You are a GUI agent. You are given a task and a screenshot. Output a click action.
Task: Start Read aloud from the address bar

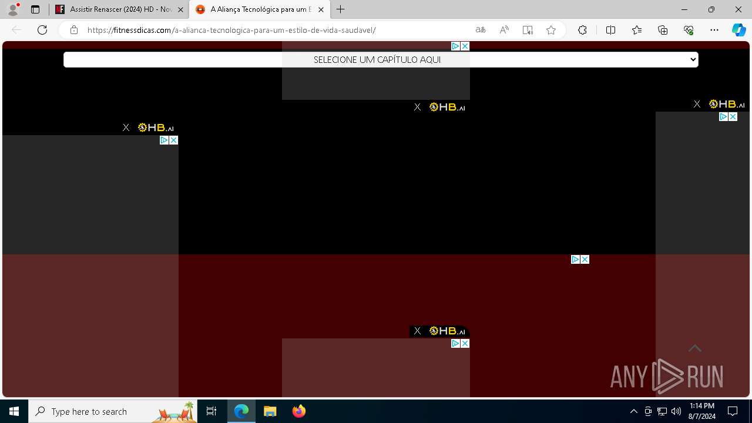[x=504, y=30]
